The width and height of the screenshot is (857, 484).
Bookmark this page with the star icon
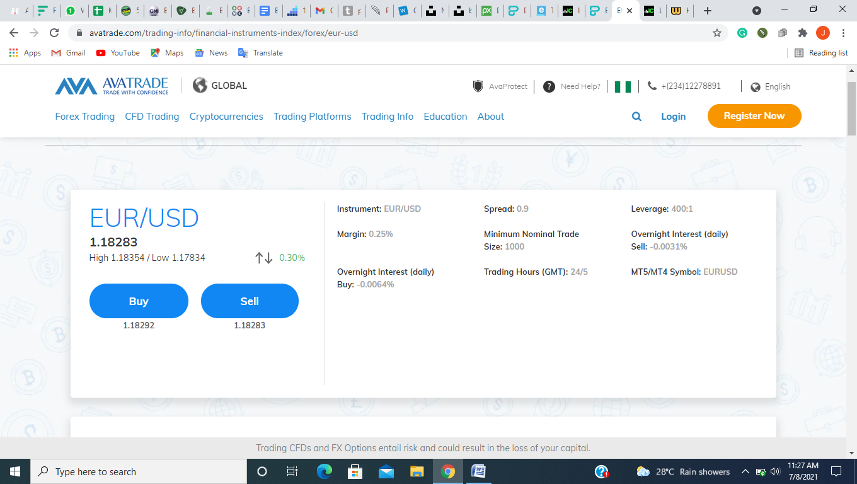tap(717, 33)
